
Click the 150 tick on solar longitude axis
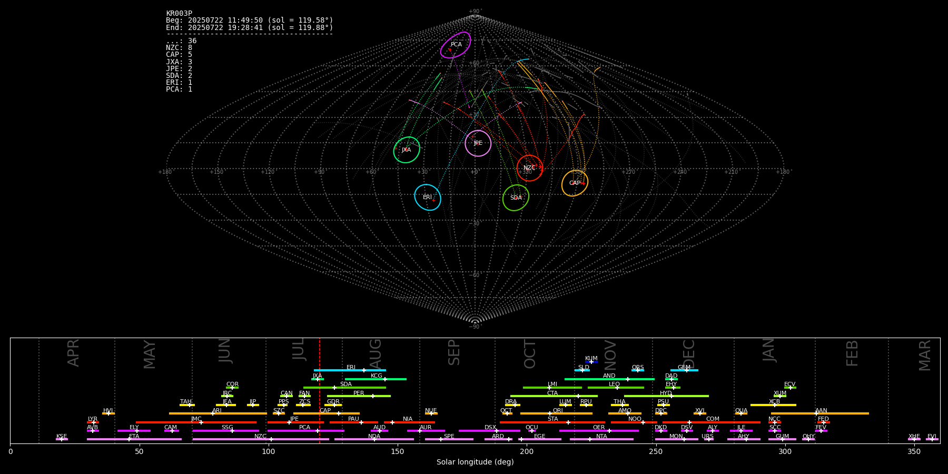[398, 451]
